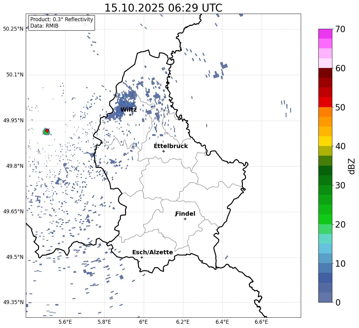Image resolution: width=359 pixels, height=328 pixels.
Task: Click the Findel station label
Action: (185, 214)
